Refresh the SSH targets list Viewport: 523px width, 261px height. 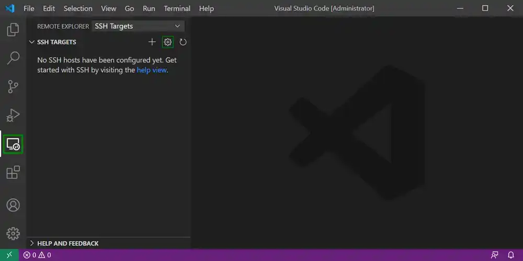(183, 42)
